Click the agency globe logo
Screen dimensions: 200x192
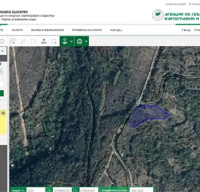coord(158,15)
